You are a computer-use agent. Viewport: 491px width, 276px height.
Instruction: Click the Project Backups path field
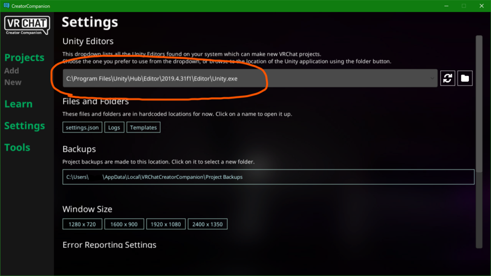pyautogui.click(x=269, y=177)
